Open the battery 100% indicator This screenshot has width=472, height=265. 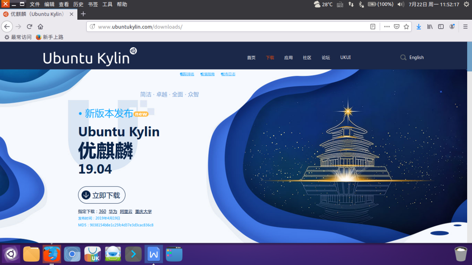point(380,4)
